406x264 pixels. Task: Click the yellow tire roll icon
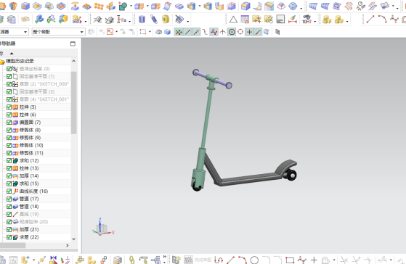(x=166, y=19)
